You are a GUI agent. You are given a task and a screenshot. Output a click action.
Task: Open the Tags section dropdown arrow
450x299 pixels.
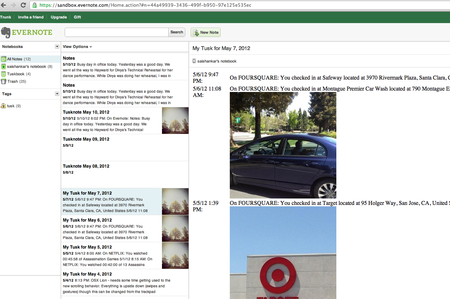[57, 94]
